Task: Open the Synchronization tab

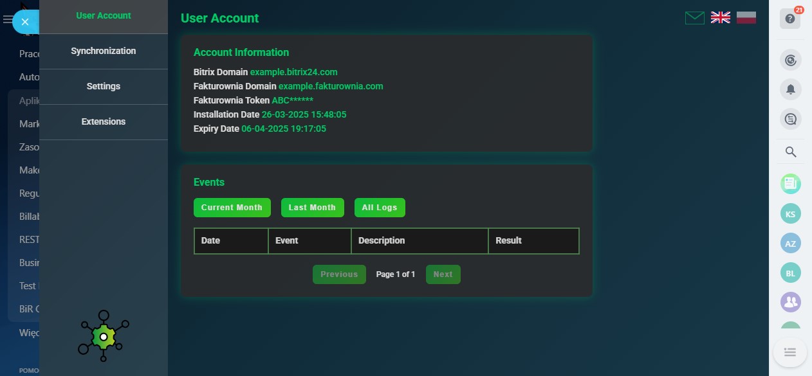Action: pyautogui.click(x=104, y=51)
